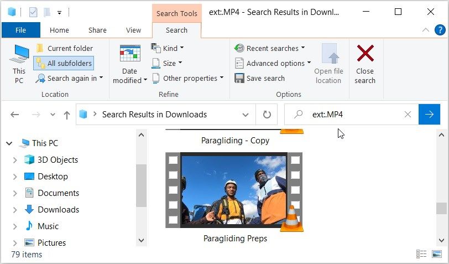Viewport: 449px width, 264px height.
Task: Switch to large icons view in status bar
Action: coord(436,254)
